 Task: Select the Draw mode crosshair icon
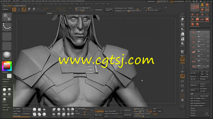pyautogui.click(x=19, y=9)
